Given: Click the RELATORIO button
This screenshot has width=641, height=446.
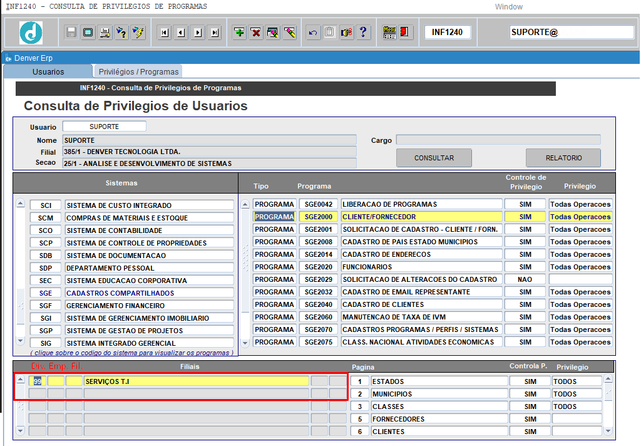Looking at the screenshot, I should pyautogui.click(x=564, y=158).
